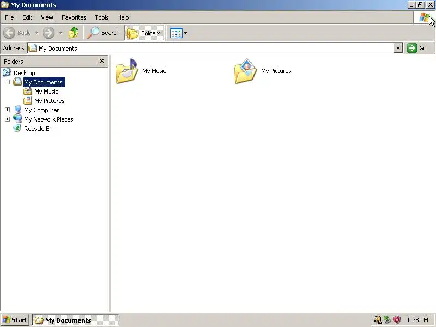Screen dimensions: 436x327
Task: Select Desktop in the folder tree
Action: [x=24, y=73]
